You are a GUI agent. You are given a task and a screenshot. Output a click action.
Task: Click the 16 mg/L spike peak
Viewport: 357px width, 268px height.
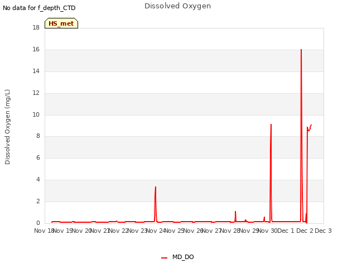301,50
